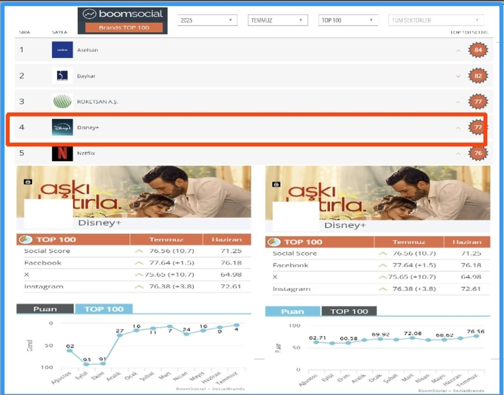Click the Aselsan brand logo icon
Viewport: 504px width, 395px height.
click(x=62, y=50)
